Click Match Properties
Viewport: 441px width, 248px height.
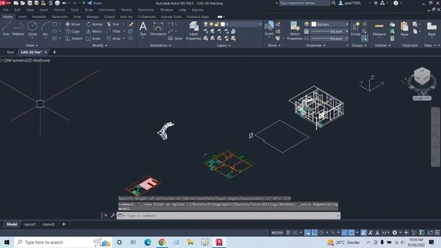[295, 31]
